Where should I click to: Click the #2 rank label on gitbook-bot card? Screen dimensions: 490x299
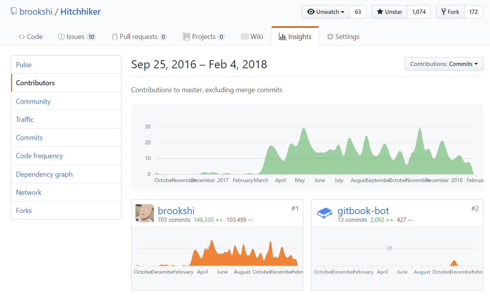(475, 209)
